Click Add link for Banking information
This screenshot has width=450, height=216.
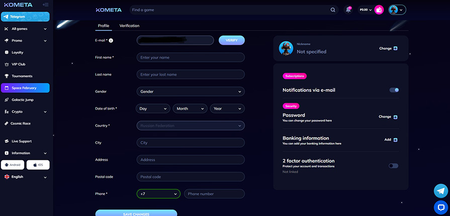tap(391, 140)
